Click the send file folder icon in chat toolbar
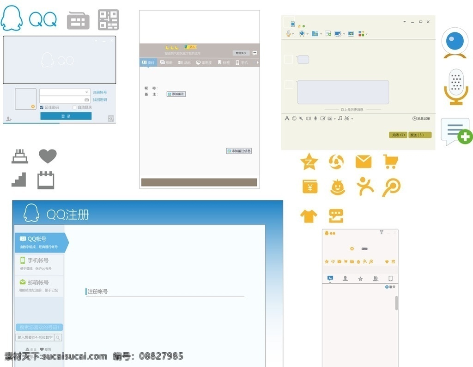This screenshot has width=473, height=367. [315, 34]
